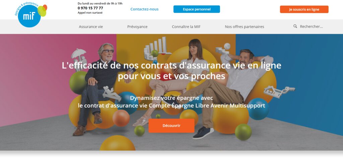
Task: Click the white bar chart figurine
Action: pyautogui.click(x=157, y=48)
